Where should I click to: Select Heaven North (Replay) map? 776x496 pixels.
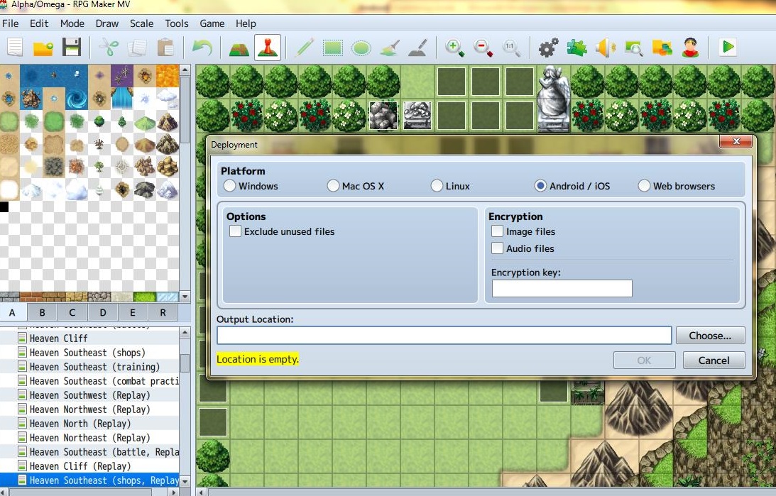tap(78, 424)
